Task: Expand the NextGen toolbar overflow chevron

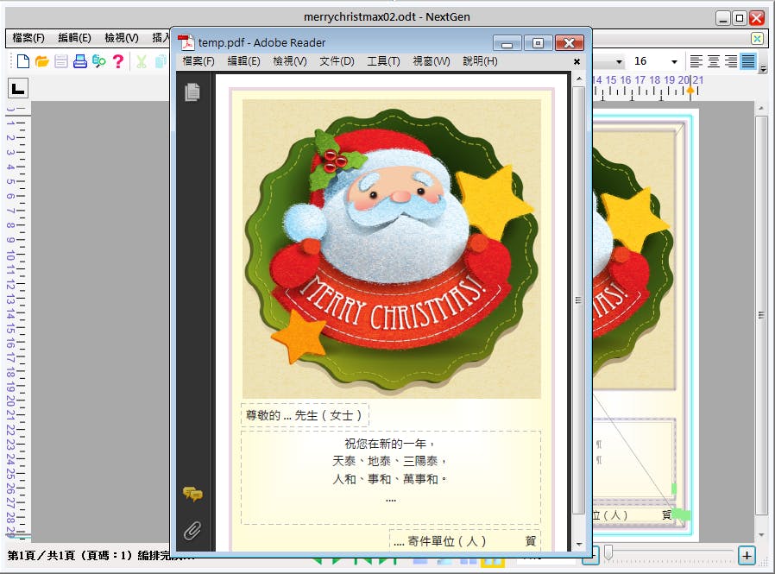Action: [x=764, y=69]
